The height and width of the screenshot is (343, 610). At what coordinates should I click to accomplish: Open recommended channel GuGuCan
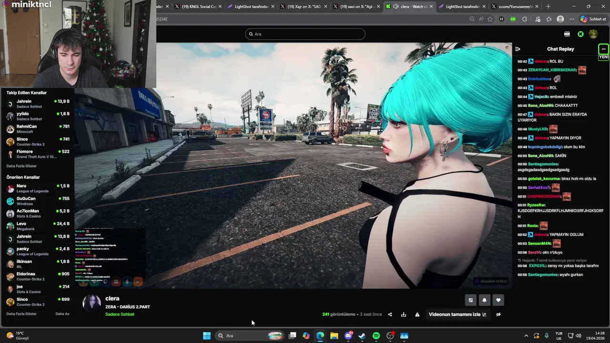click(38, 201)
